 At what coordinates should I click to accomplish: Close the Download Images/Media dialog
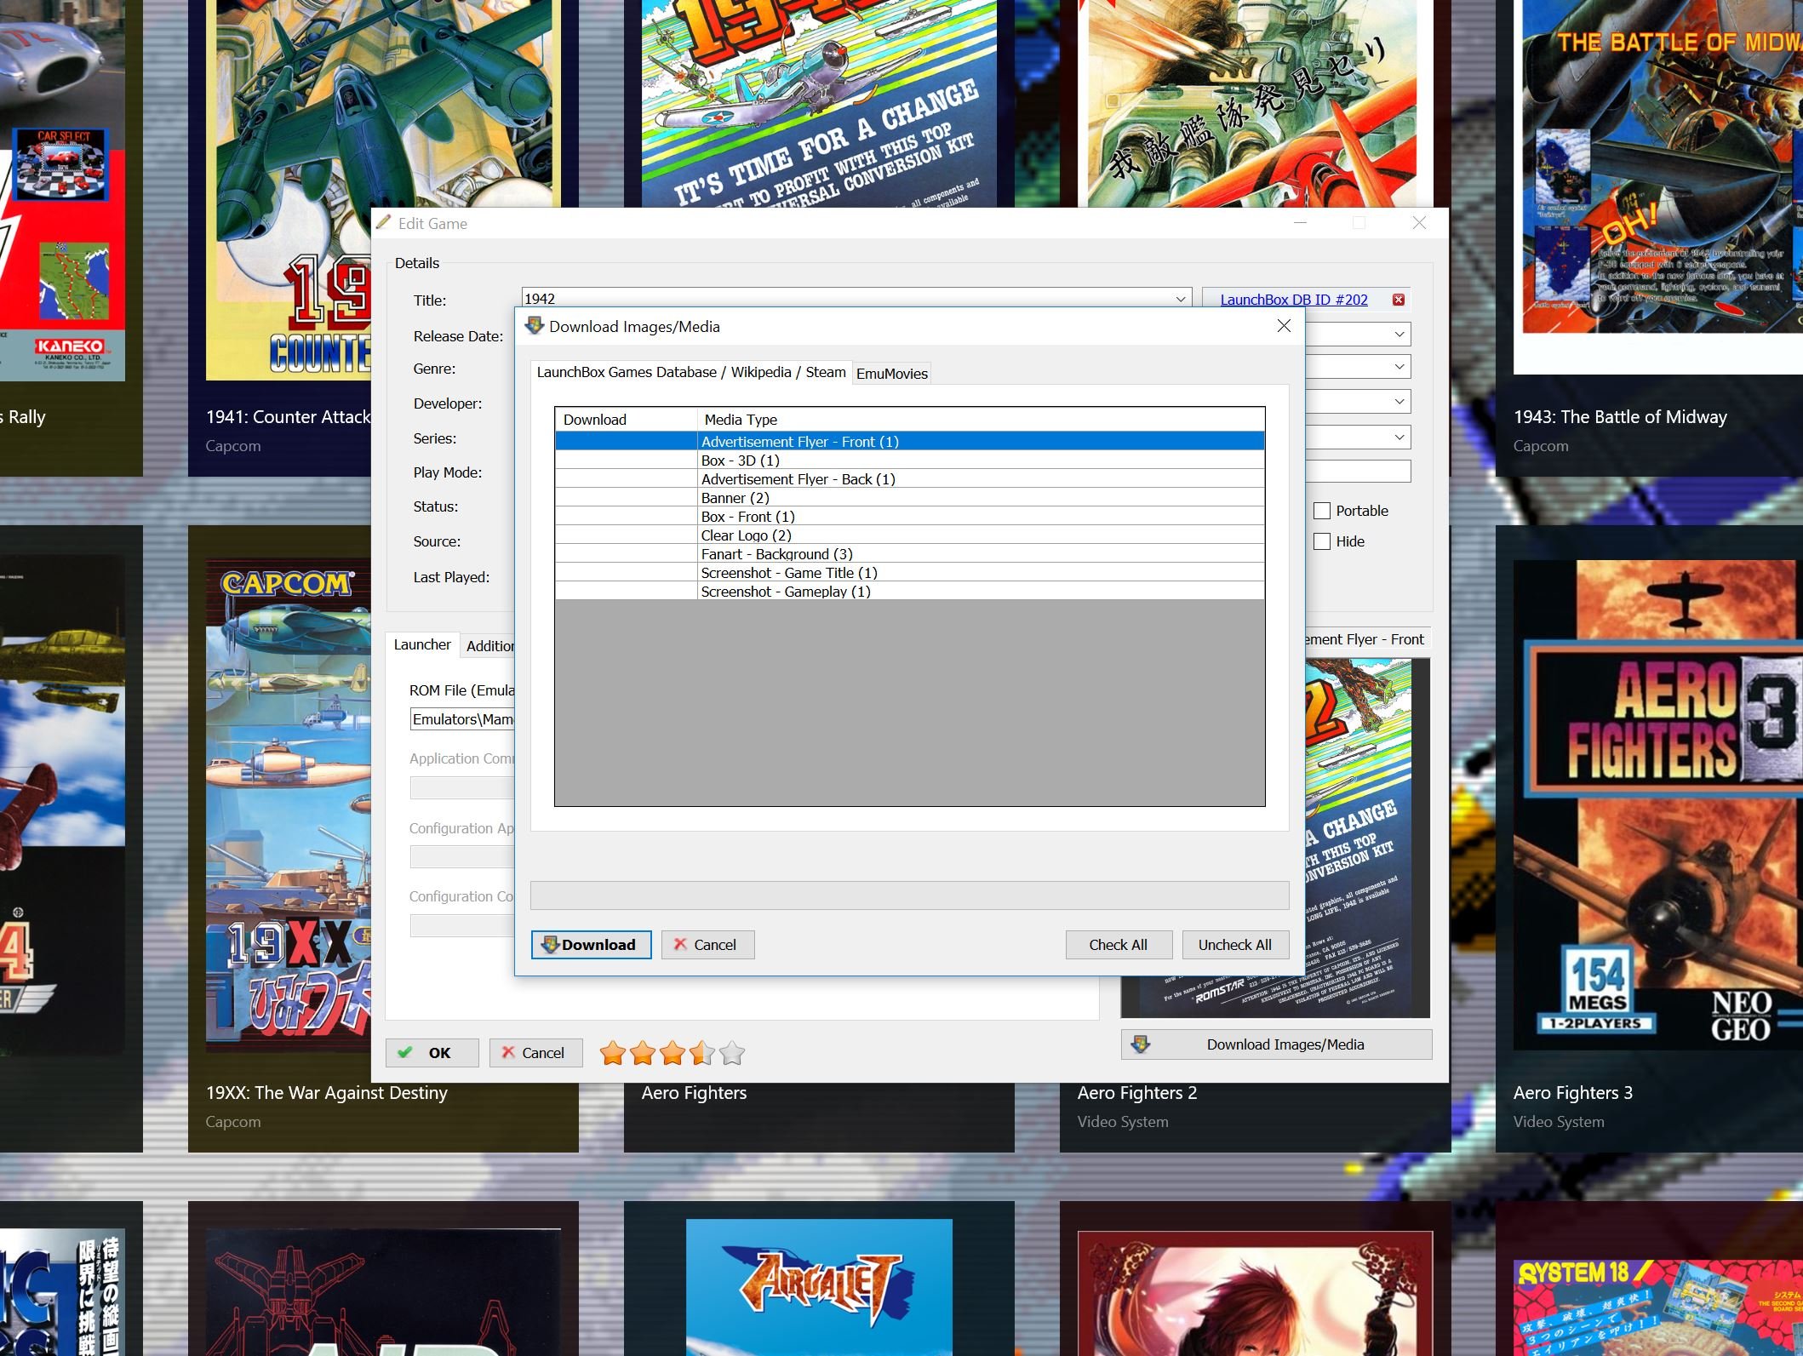[1284, 326]
